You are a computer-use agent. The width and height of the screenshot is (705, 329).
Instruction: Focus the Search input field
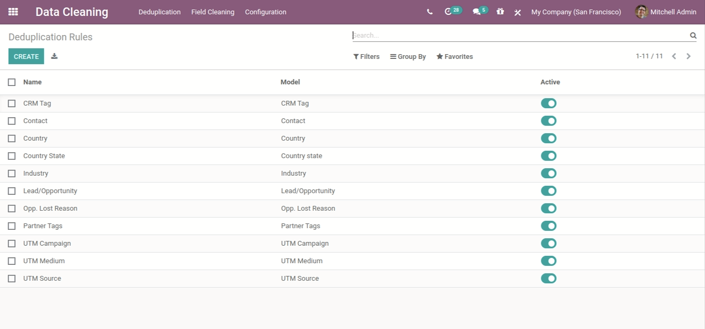(519, 36)
